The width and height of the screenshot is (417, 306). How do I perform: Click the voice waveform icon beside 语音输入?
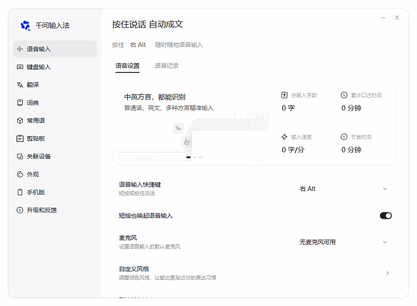pyautogui.click(x=20, y=49)
